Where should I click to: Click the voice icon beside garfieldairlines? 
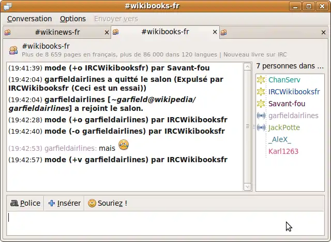(x=261, y=116)
